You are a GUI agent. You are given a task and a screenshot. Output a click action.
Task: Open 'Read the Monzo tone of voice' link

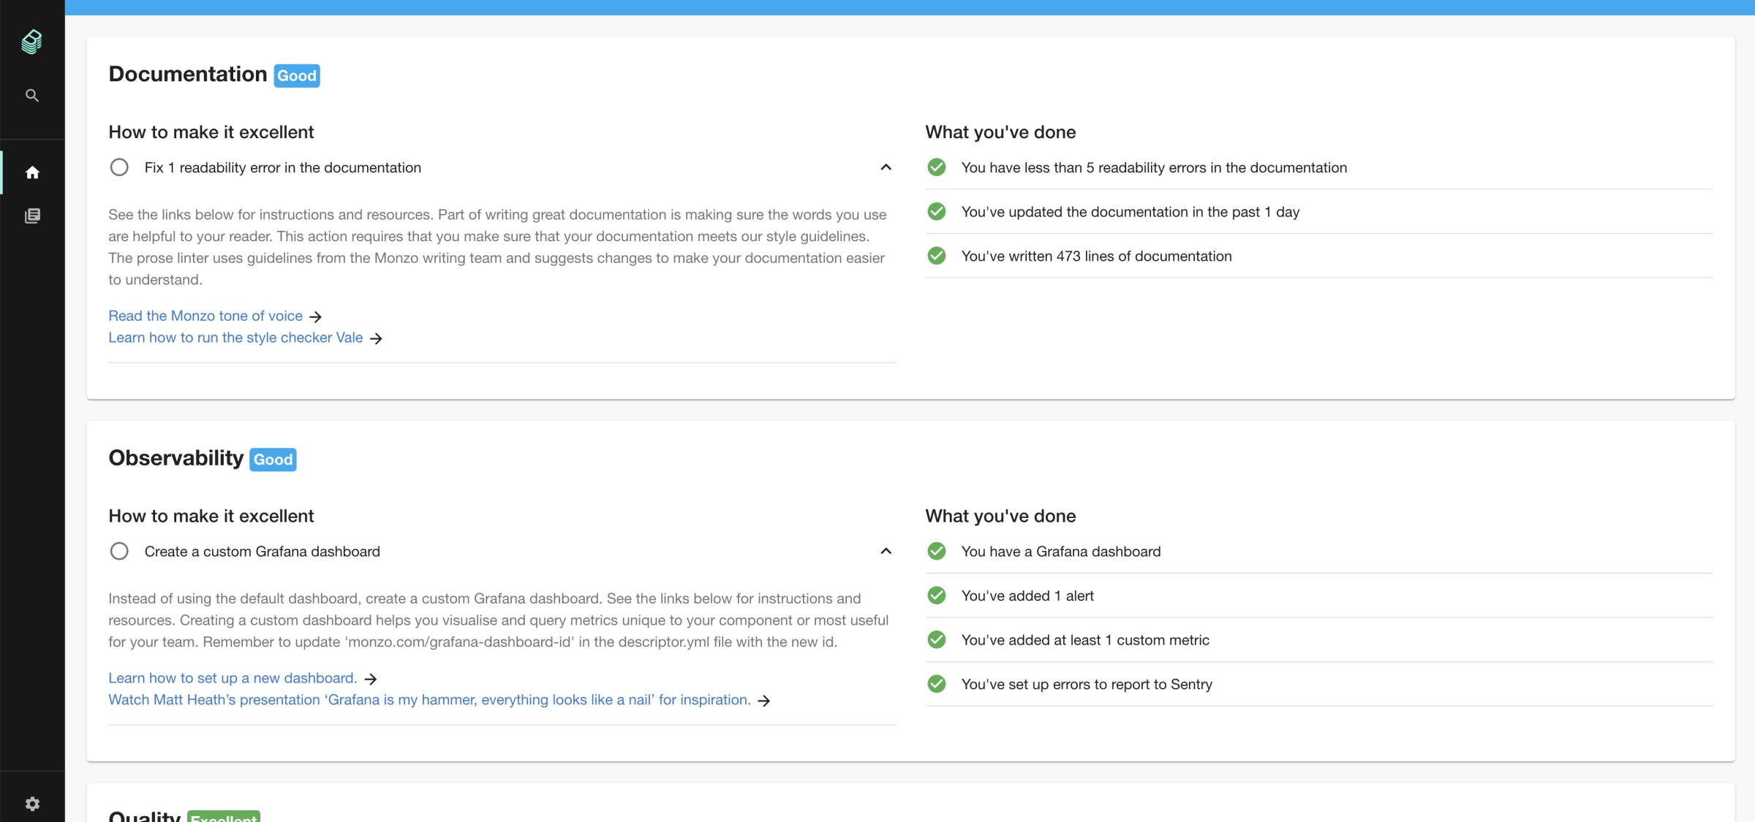point(205,316)
